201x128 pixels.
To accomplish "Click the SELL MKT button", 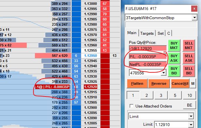I will pos(189,45).
